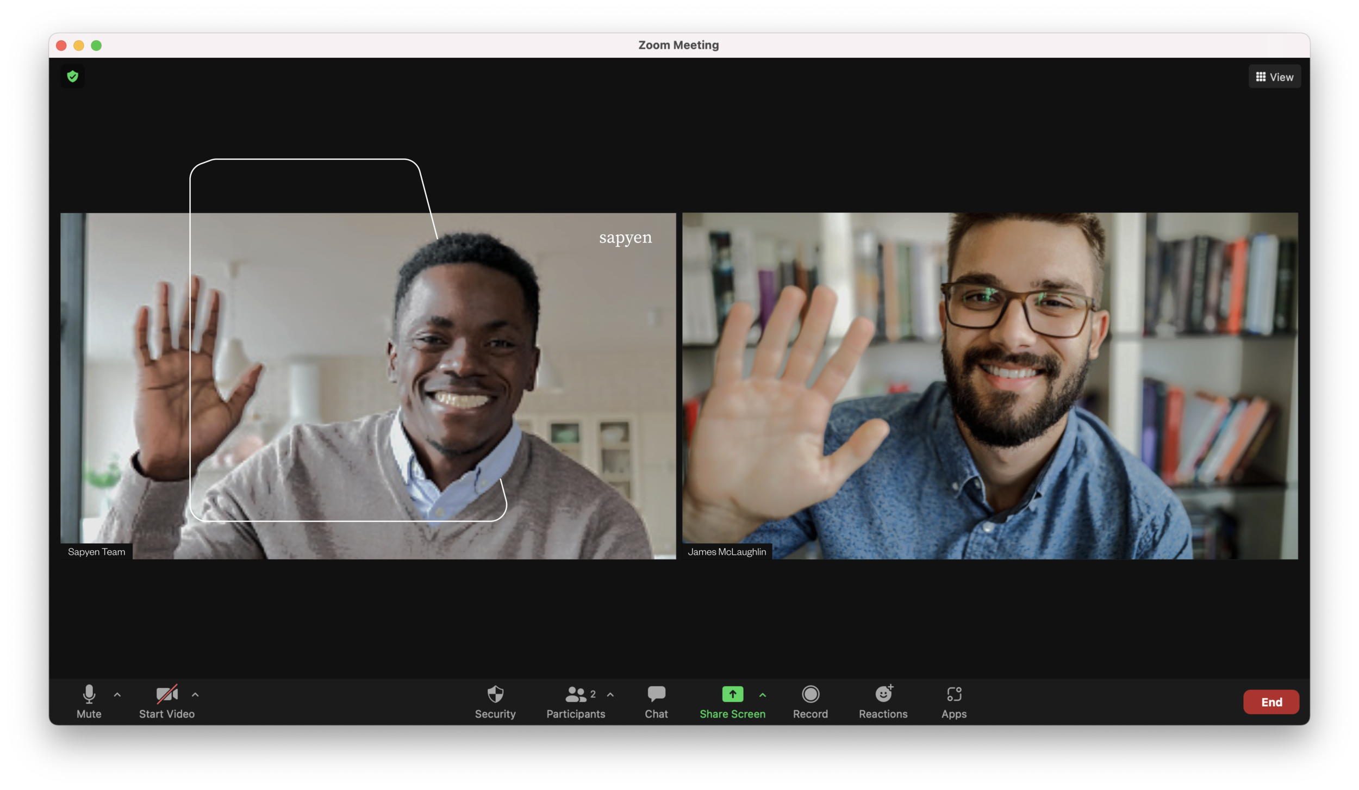Expand chevron next to Participants count
The width and height of the screenshot is (1359, 790).
(610, 695)
